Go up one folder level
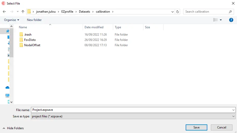 point(23,12)
